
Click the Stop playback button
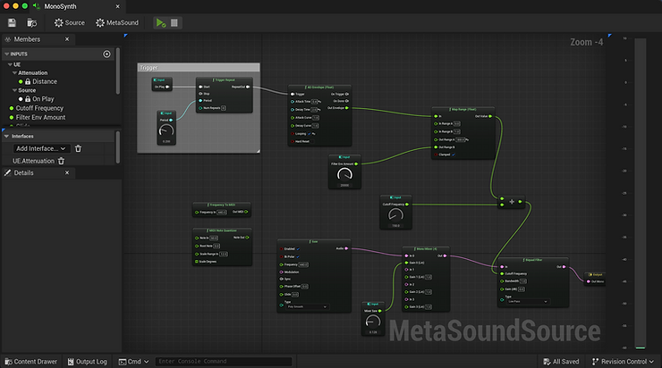[x=174, y=22]
